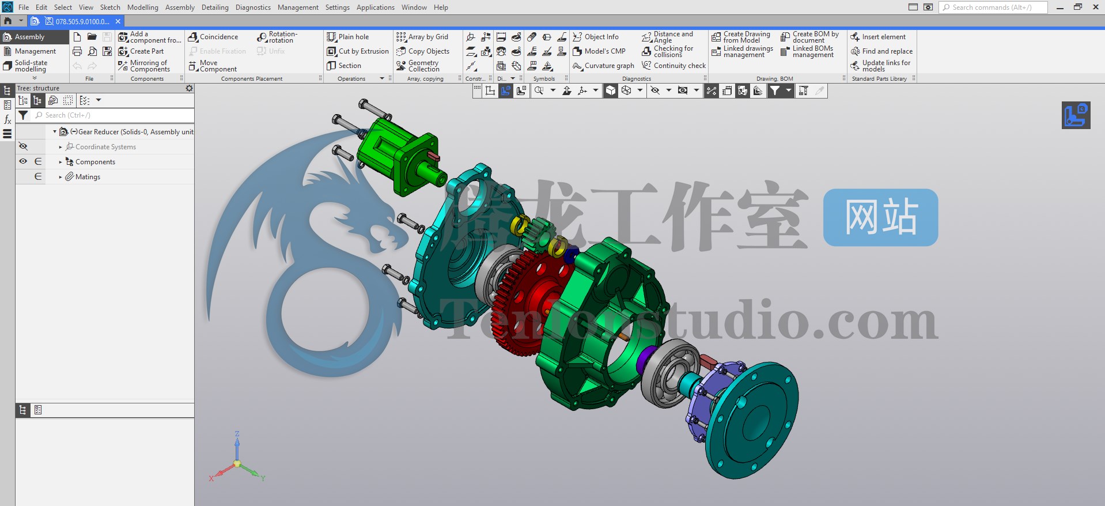The height and width of the screenshot is (506, 1105).
Task: Click Find and replace in Standard Parts
Action: pyautogui.click(x=881, y=51)
